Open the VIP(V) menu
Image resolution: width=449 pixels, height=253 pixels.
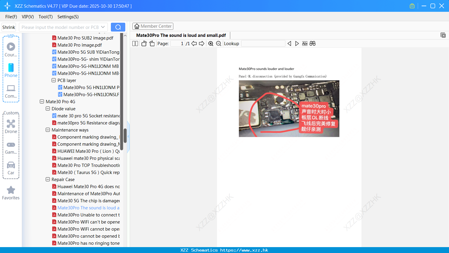click(28, 17)
